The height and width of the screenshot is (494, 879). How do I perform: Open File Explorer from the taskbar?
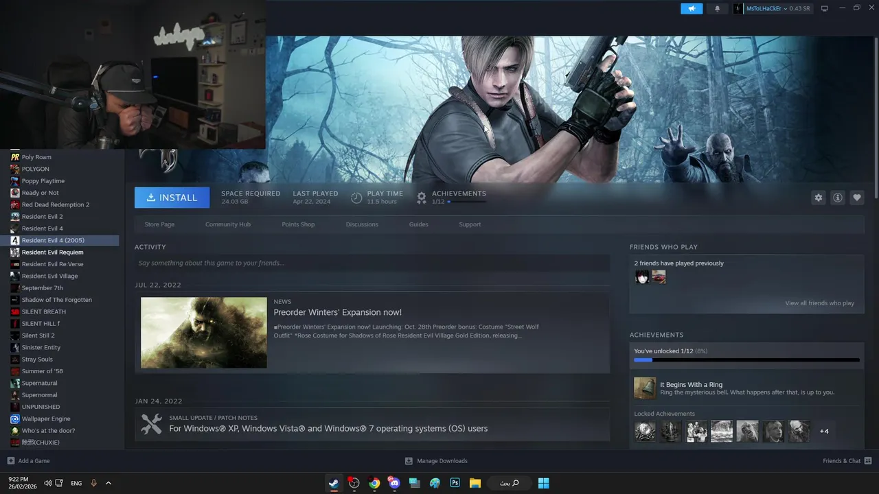pos(475,483)
